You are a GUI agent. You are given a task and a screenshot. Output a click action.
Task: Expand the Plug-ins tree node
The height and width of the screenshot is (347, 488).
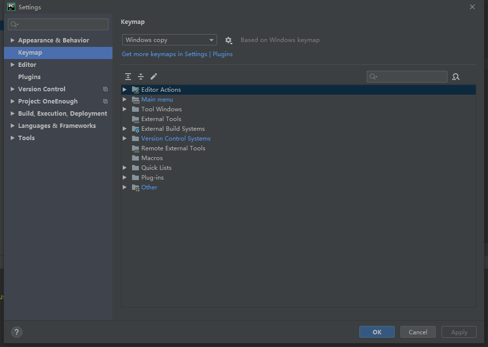point(125,178)
